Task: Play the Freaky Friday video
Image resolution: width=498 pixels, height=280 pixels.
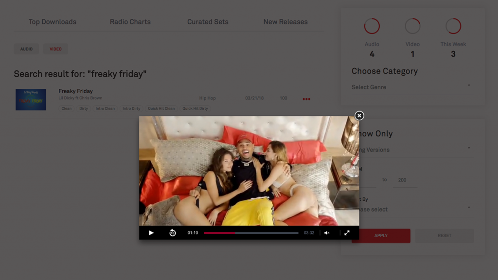Action: tap(151, 233)
